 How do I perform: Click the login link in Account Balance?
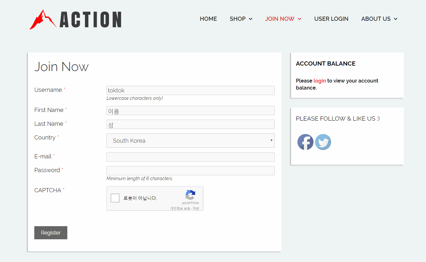(319, 81)
